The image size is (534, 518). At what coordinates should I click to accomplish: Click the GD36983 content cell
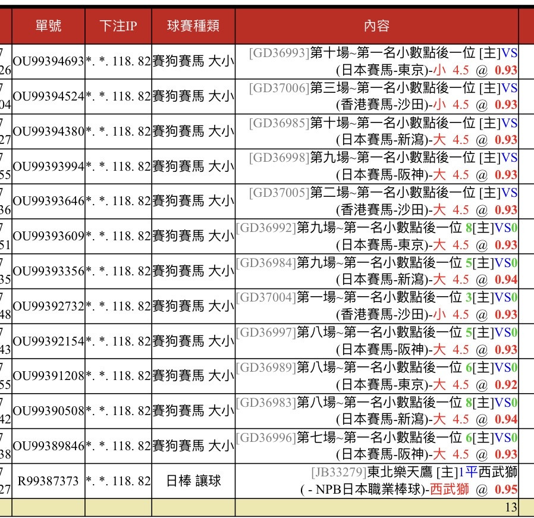[x=376, y=411]
